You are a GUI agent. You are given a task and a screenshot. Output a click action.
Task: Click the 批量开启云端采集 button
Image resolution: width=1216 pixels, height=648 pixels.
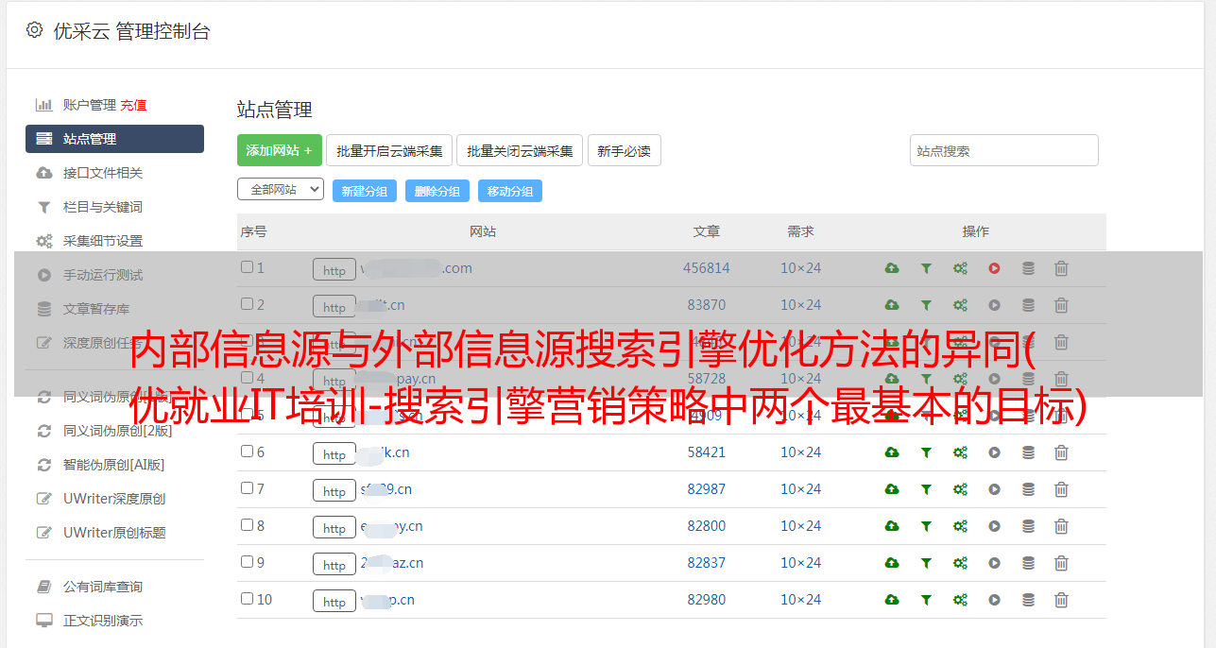point(390,150)
